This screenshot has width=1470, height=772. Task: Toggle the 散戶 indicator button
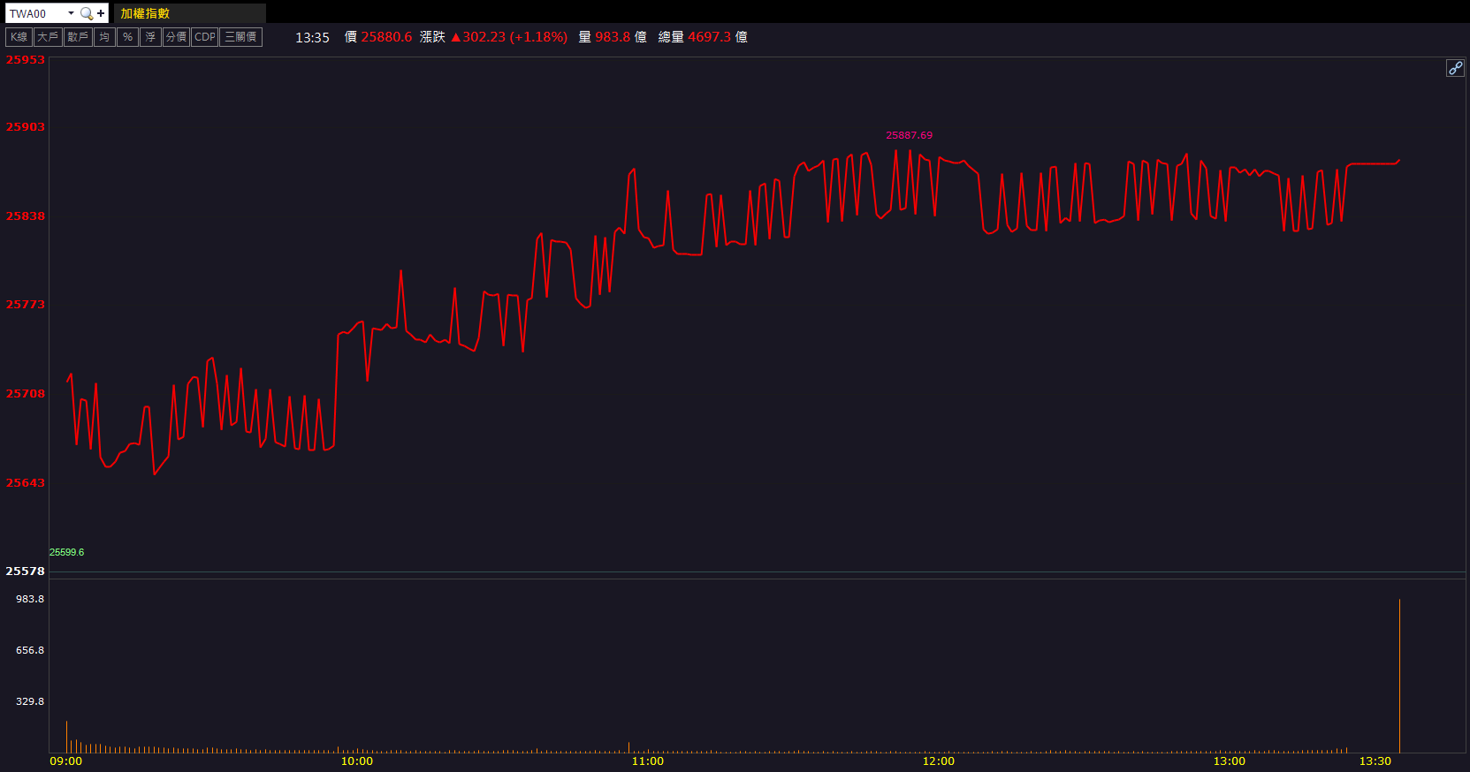(x=78, y=37)
